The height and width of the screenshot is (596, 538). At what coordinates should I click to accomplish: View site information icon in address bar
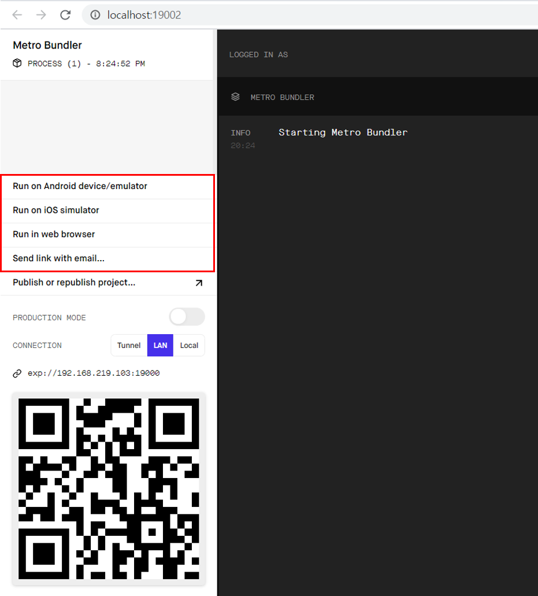click(x=95, y=15)
